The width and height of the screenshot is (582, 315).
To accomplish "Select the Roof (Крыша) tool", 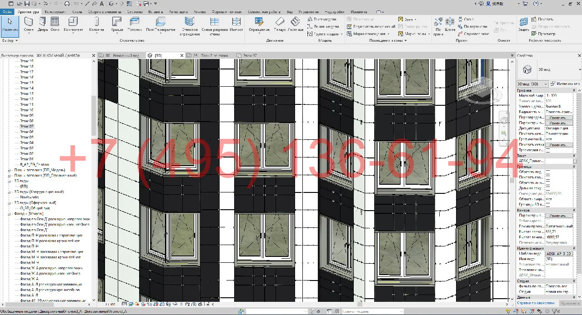I will [117, 25].
